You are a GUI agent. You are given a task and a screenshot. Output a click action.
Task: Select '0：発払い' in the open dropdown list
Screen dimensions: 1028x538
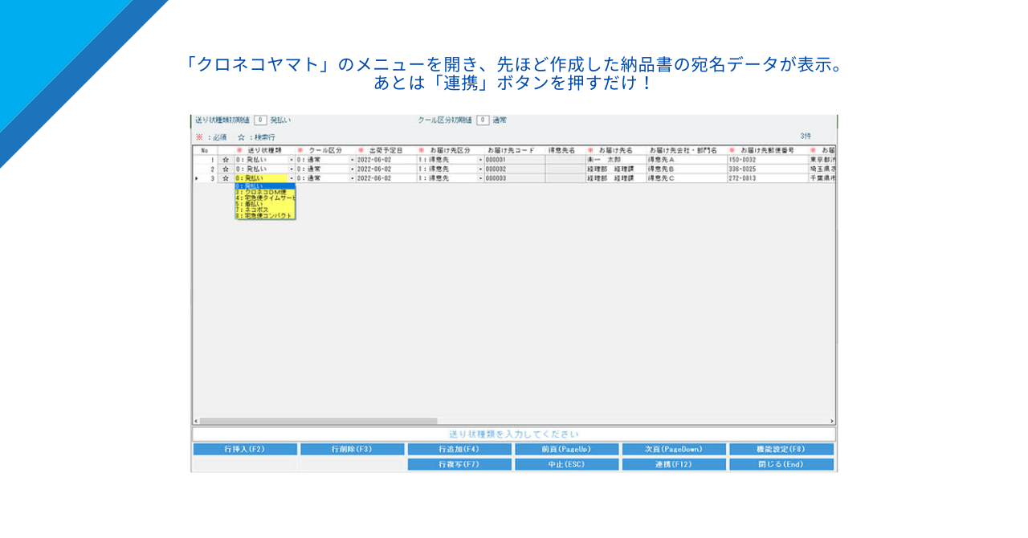coord(265,186)
